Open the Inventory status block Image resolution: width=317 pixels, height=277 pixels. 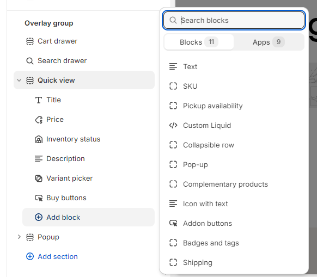pos(89,139)
